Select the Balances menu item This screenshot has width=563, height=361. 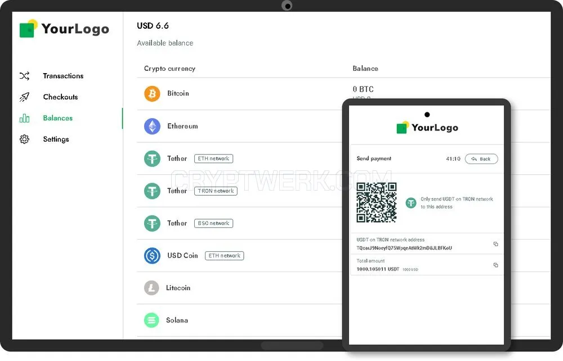pyautogui.click(x=58, y=118)
